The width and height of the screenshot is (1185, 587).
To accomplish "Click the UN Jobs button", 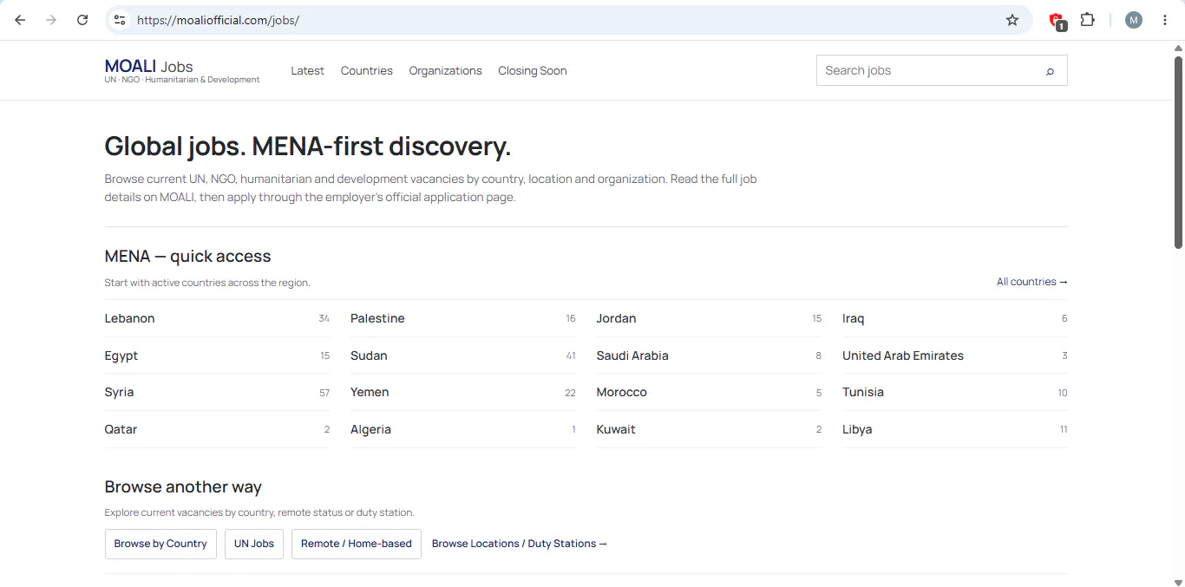I will pyautogui.click(x=254, y=544).
